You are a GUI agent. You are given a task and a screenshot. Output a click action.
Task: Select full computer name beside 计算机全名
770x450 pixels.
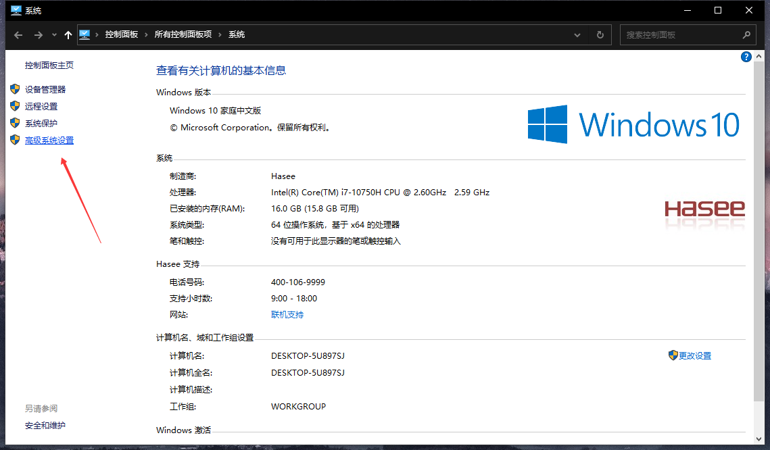tap(308, 373)
